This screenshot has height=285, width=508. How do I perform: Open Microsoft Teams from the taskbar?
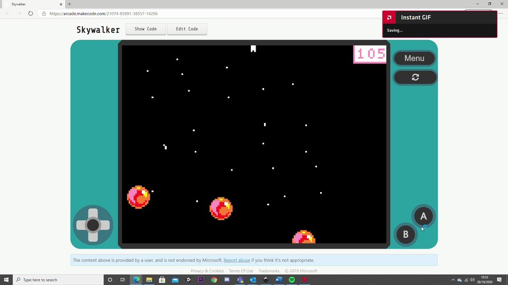coord(240,280)
